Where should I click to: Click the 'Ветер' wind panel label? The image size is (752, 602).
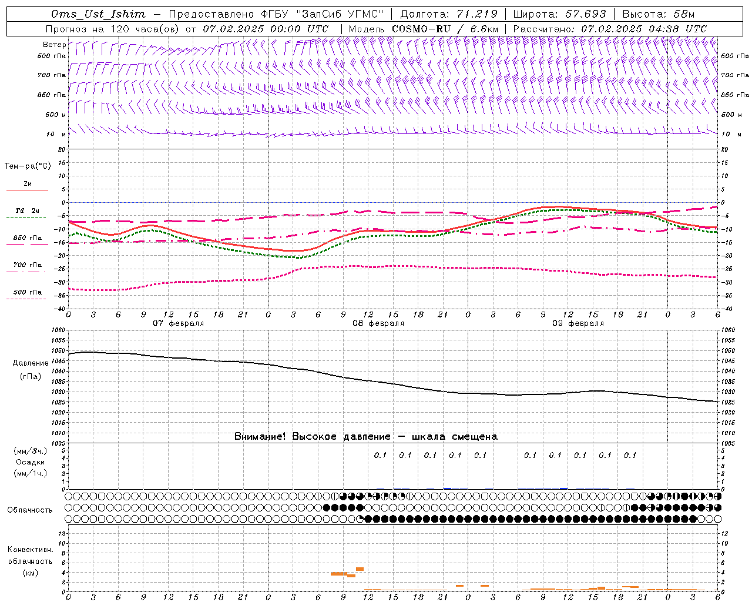coord(54,45)
